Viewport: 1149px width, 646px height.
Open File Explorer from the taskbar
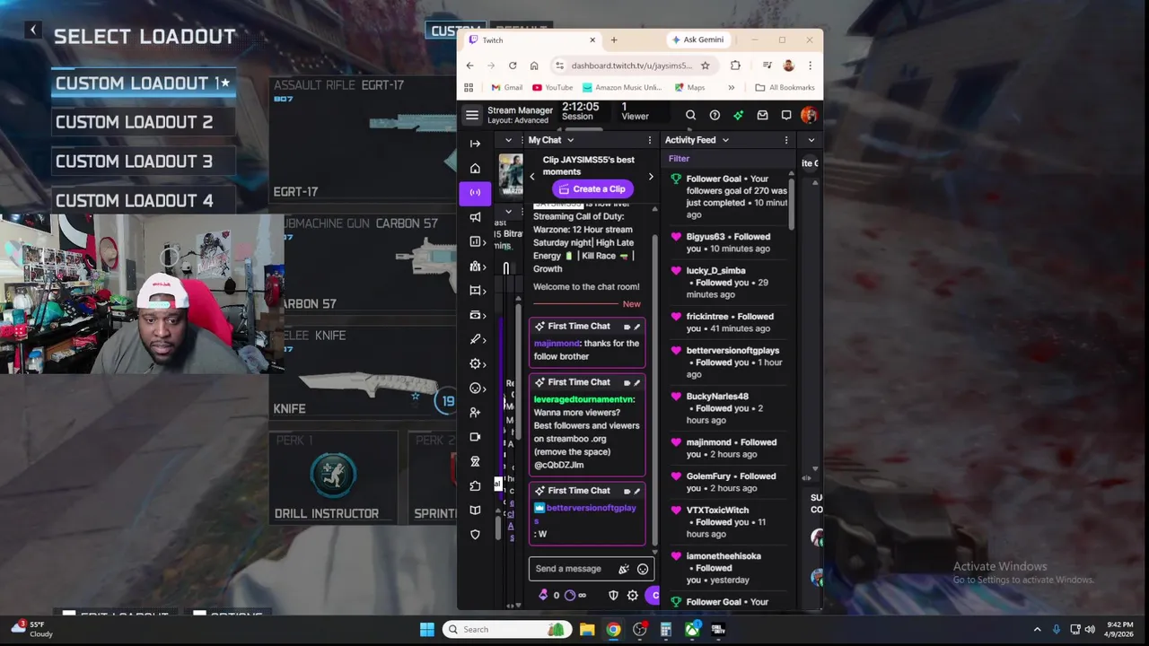pos(587,630)
